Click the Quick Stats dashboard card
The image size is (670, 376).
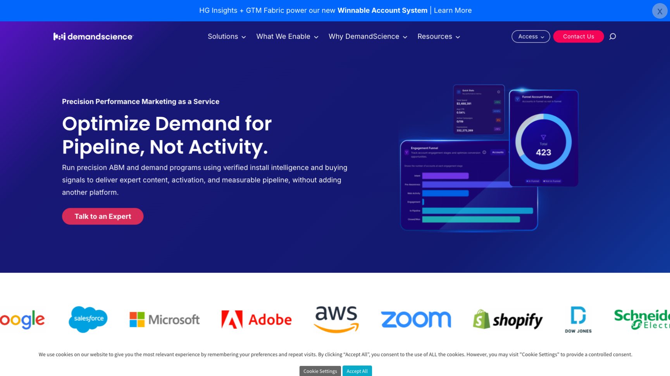tap(479, 109)
